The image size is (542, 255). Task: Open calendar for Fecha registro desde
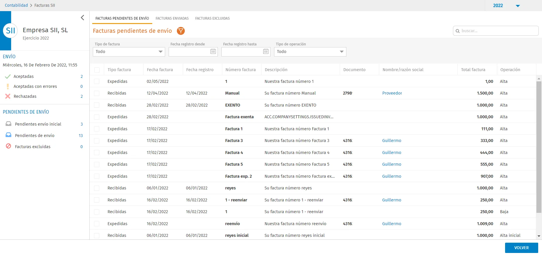pos(213,52)
